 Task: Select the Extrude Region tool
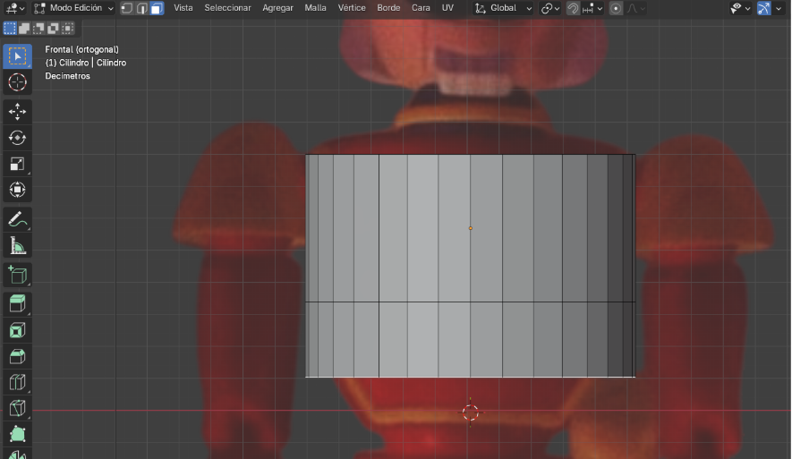pyautogui.click(x=17, y=304)
